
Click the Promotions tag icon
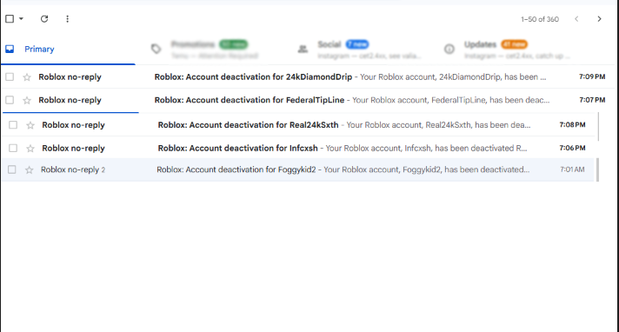(156, 49)
